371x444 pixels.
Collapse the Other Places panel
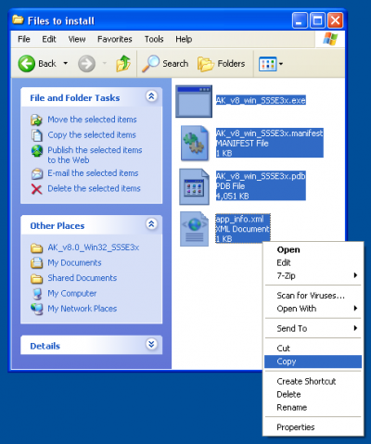tap(151, 224)
